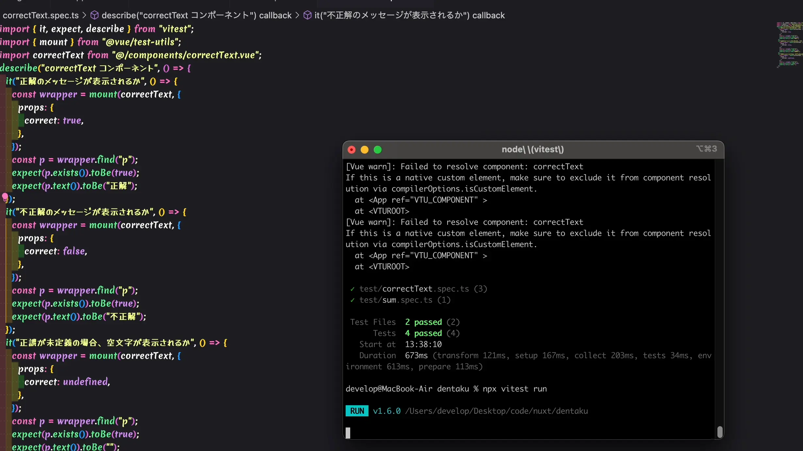Screen dimensions: 803x451
Task: Click the terminal cursor block at the prompt
Action: [348, 433]
